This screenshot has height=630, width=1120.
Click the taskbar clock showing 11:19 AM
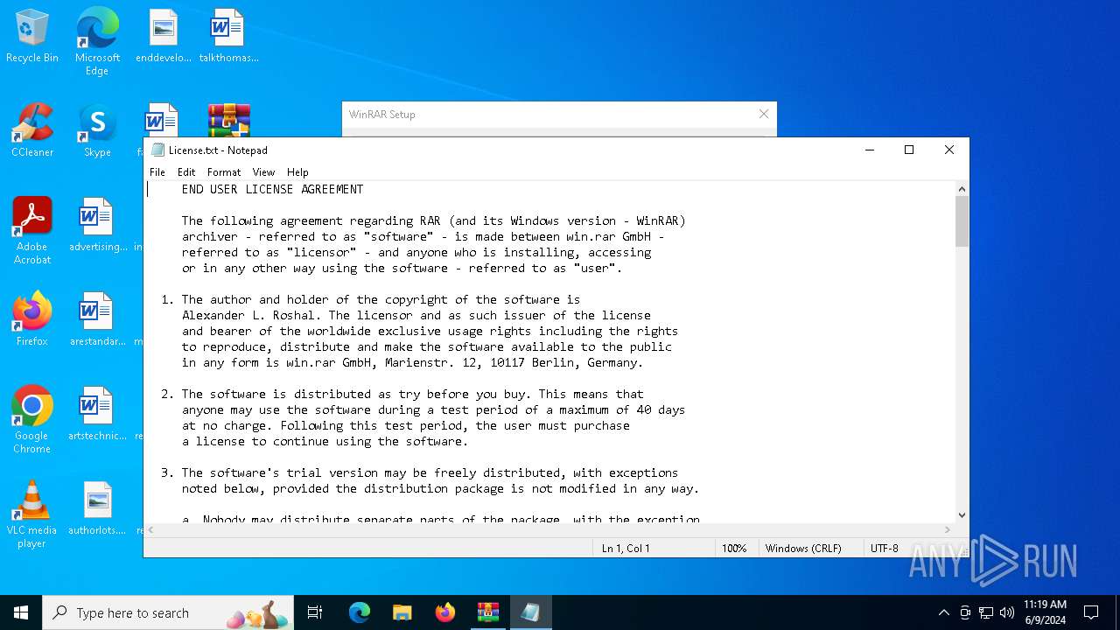[1045, 612]
